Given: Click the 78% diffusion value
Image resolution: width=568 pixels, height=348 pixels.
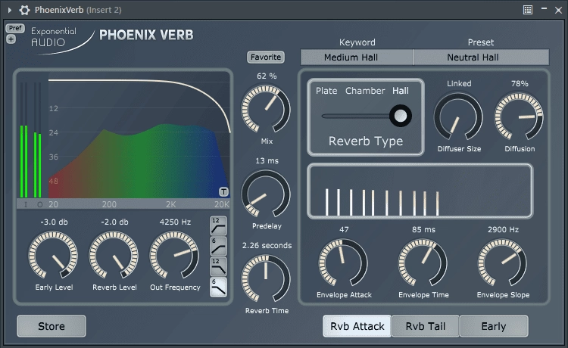Looking at the screenshot, I should [520, 83].
